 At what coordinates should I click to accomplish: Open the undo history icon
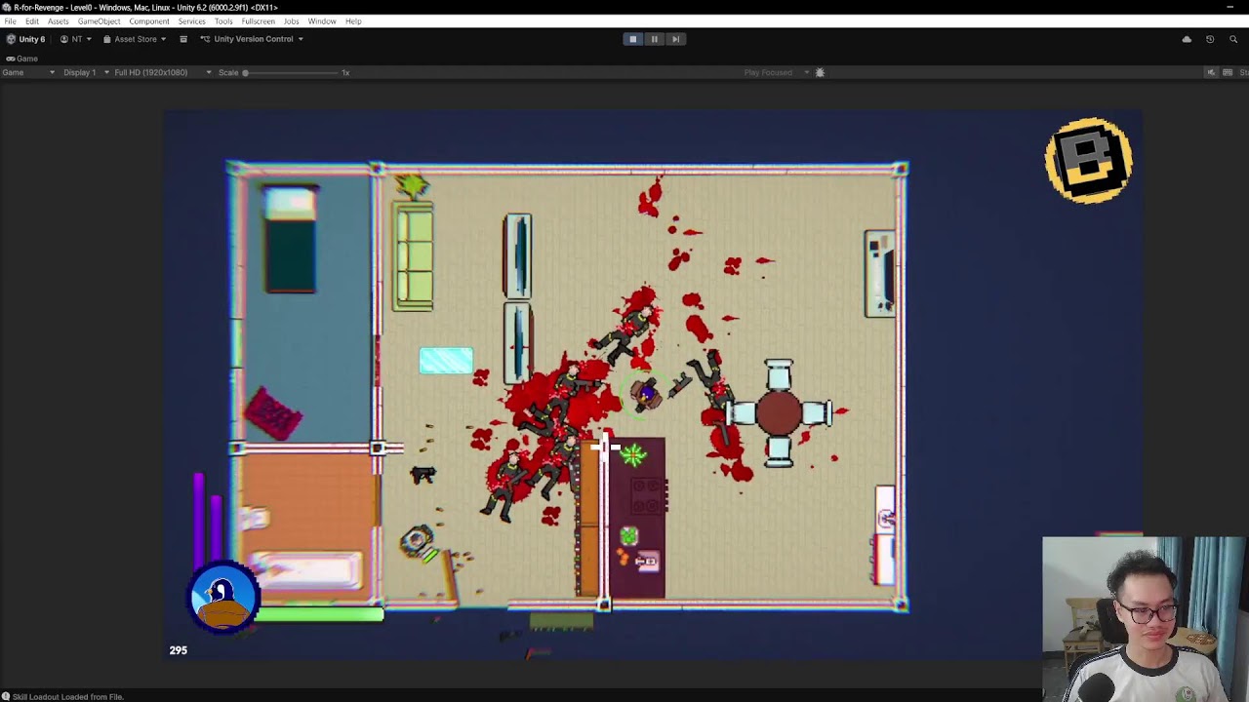pyautogui.click(x=1210, y=39)
